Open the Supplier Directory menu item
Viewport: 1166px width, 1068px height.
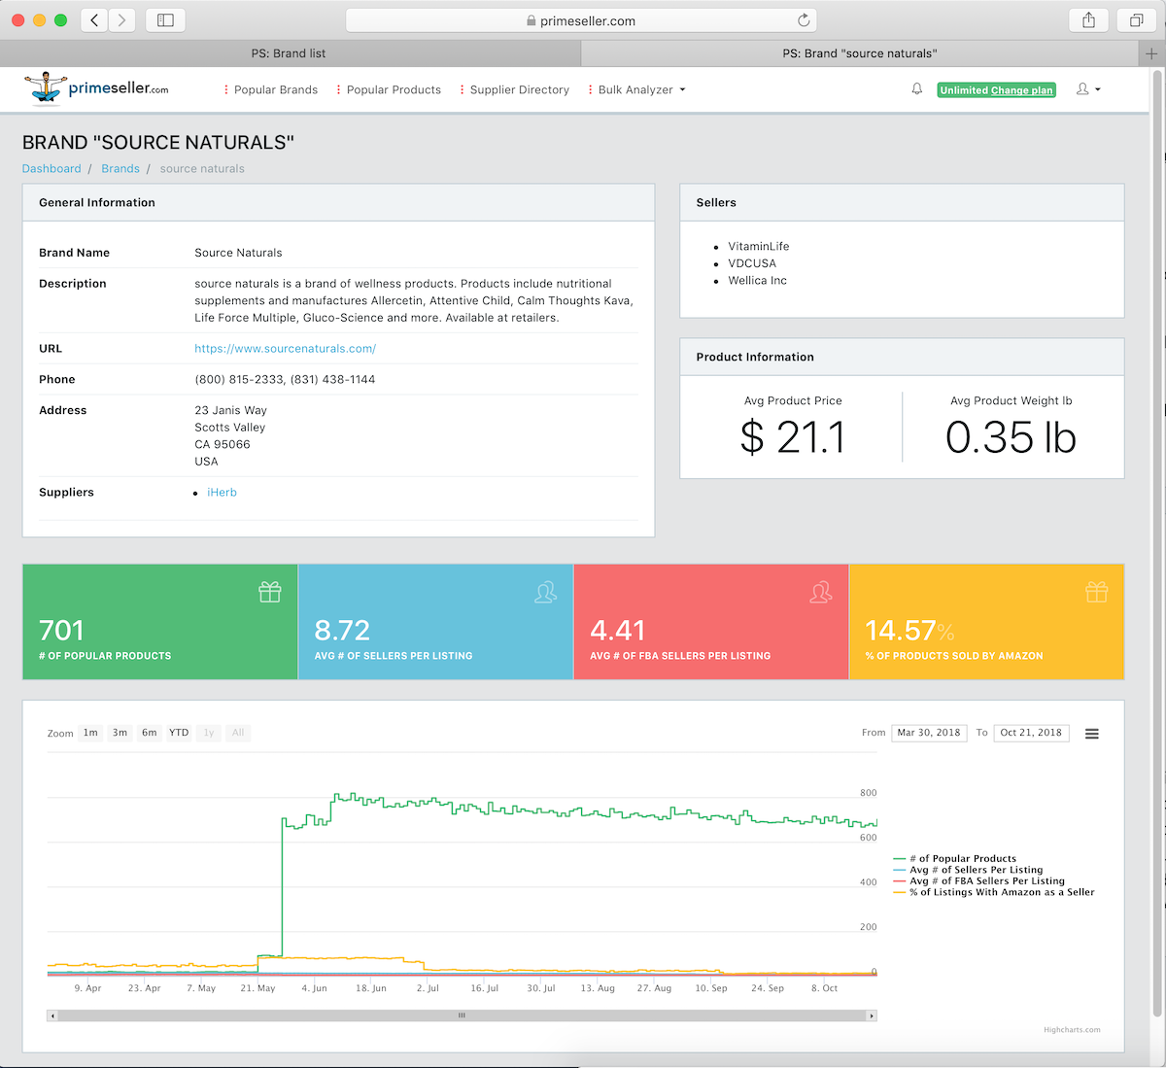519,90
